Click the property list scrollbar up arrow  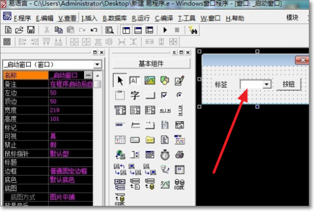(97, 76)
